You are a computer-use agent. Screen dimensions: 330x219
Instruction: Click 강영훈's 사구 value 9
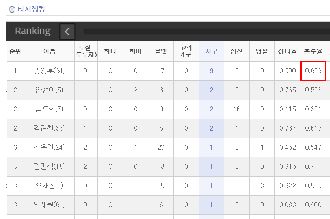[211, 71]
